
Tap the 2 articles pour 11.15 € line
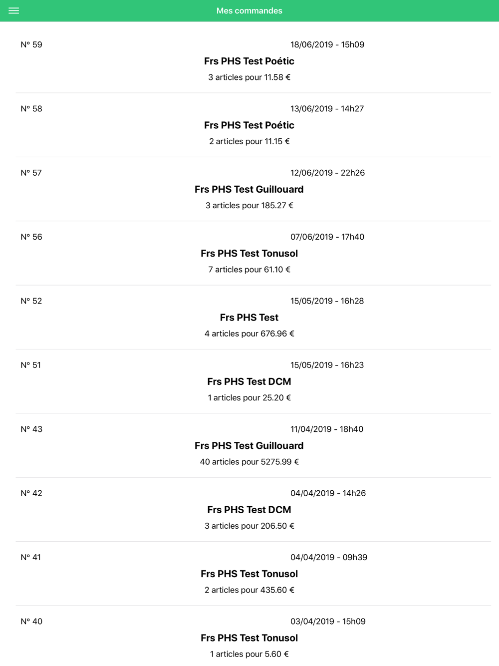tap(249, 141)
